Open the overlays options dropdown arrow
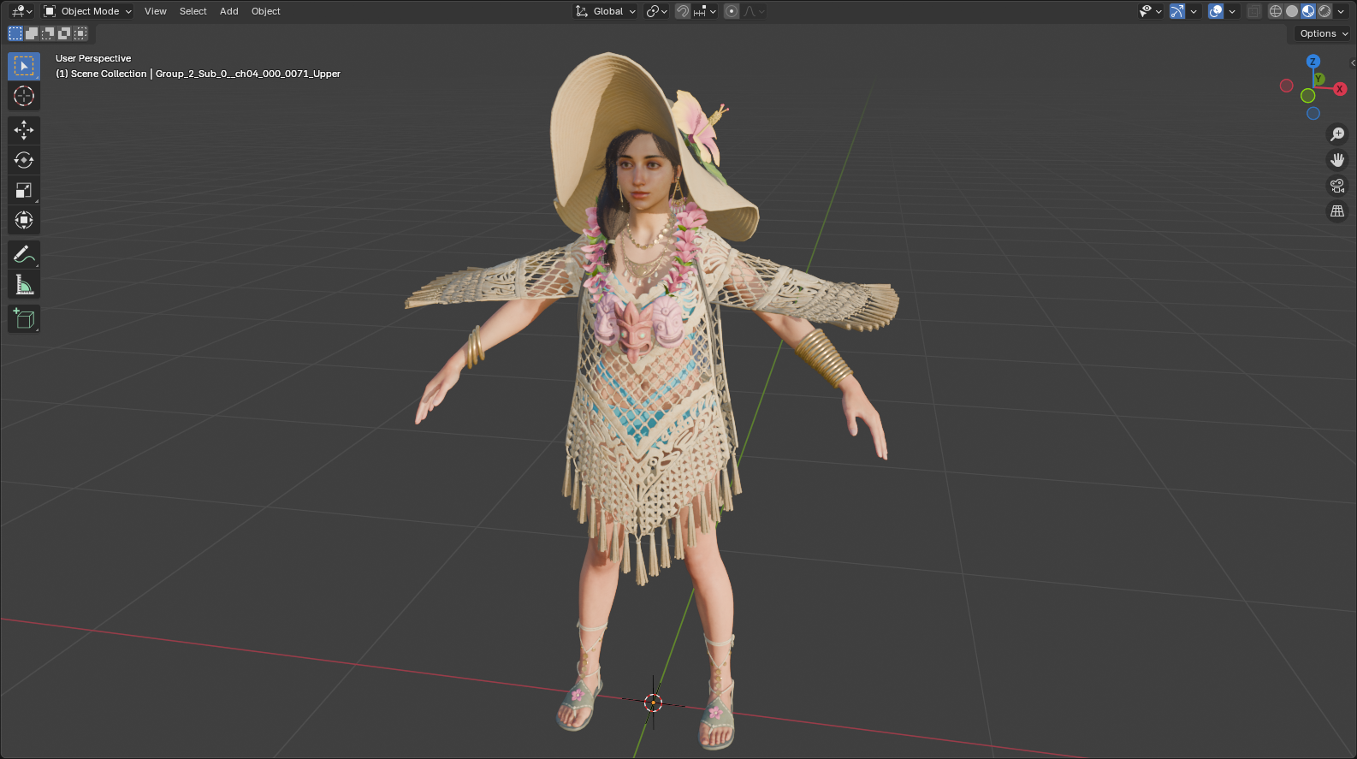 tap(1232, 11)
